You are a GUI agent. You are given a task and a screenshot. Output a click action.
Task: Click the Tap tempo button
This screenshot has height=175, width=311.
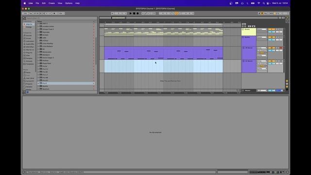[31, 14]
